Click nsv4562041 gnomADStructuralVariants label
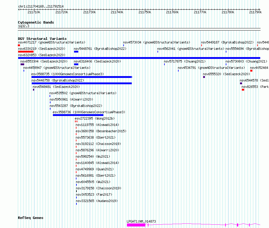 click(191, 49)
